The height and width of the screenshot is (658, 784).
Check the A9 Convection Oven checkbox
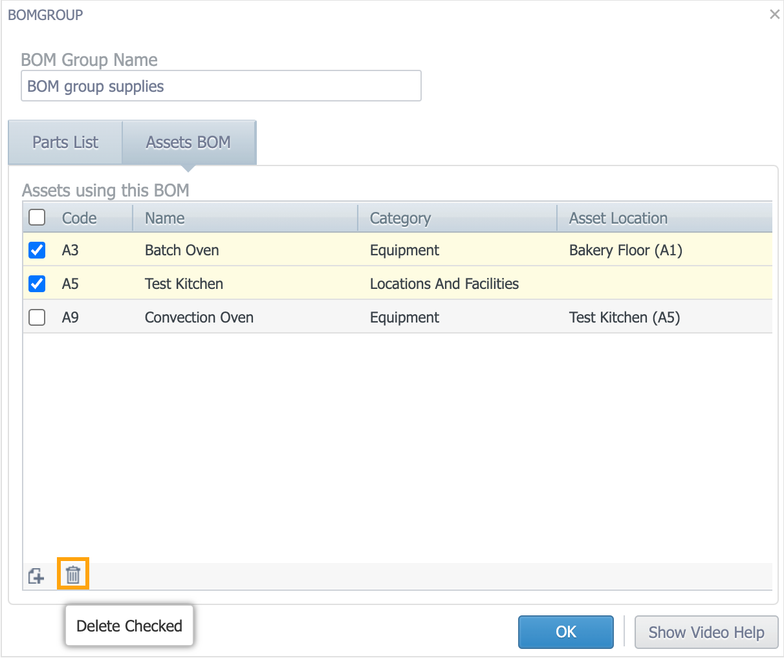(38, 317)
